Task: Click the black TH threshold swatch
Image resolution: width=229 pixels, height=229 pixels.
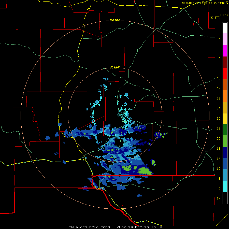Action: [225, 198]
